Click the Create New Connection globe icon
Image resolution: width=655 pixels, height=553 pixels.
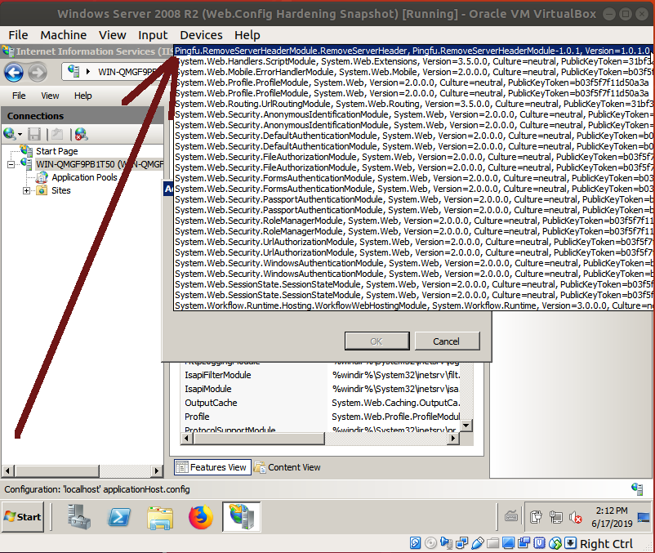(x=9, y=134)
